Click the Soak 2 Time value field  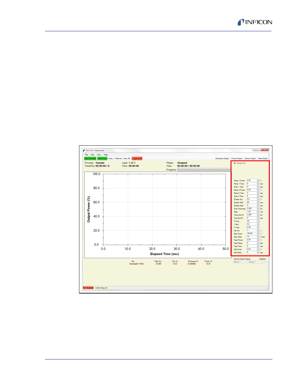pos(252,196)
